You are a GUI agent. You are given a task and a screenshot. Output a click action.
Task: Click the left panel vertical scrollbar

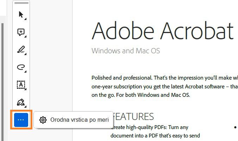coord(3,70)
